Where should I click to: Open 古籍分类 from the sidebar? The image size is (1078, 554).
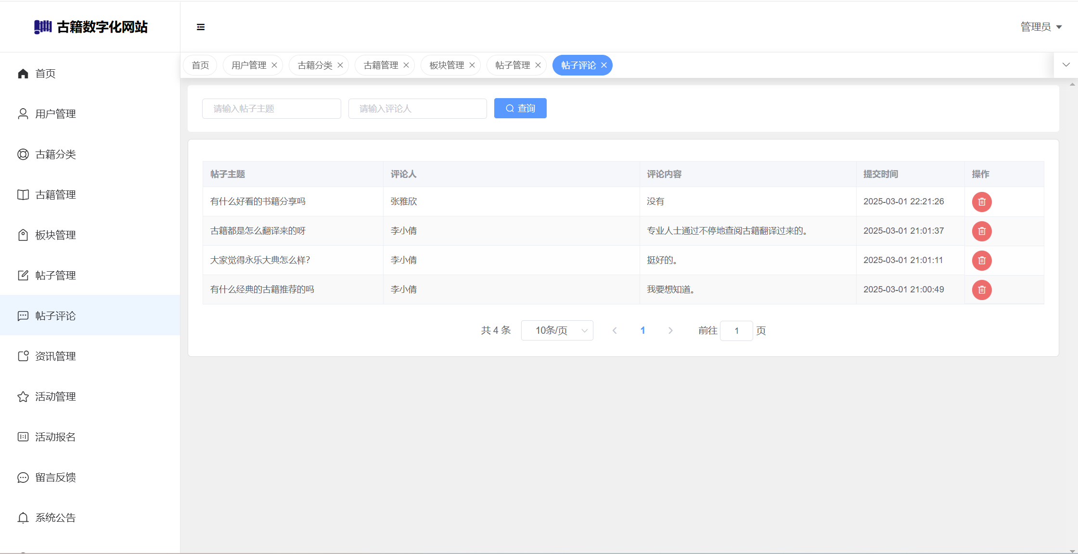click(x=55, y=154)
